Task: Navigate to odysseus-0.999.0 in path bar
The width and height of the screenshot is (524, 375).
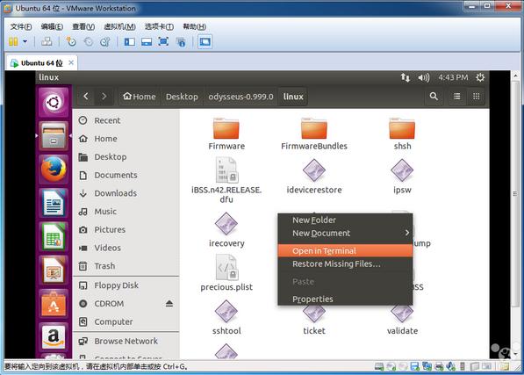Action: (240, 97)
